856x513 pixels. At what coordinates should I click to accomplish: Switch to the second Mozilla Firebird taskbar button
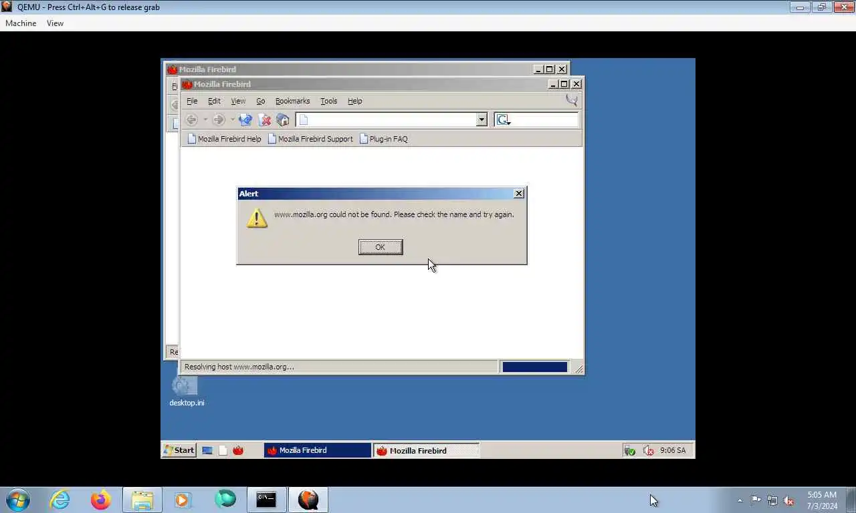point(427,450)
